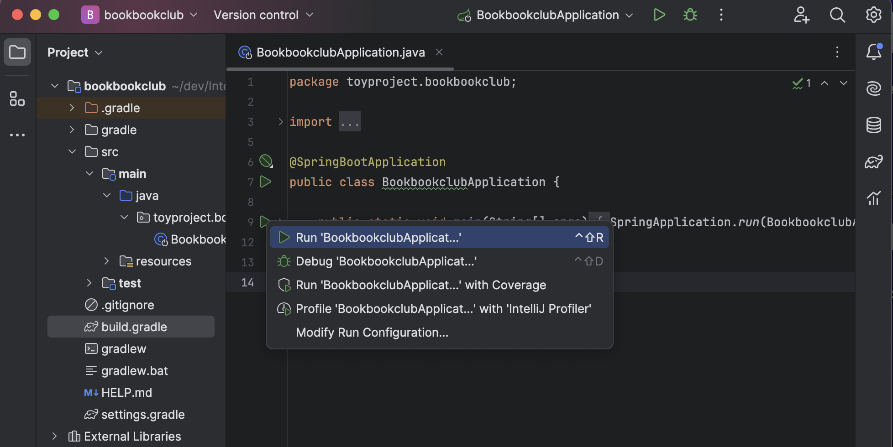
Task: Click the package toyproject.bookbookclub line
Action: pyautogui.click(x=403, y=82)
